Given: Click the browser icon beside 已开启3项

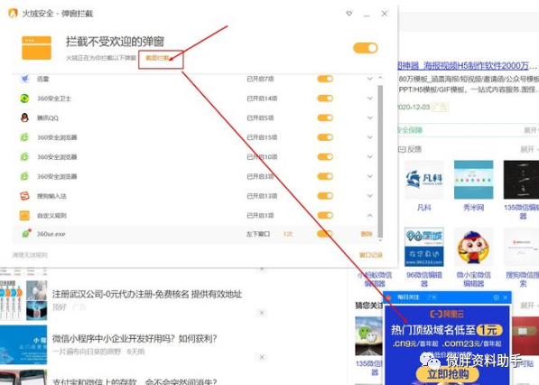Looking at the screenshot, I should coord(24,176).
